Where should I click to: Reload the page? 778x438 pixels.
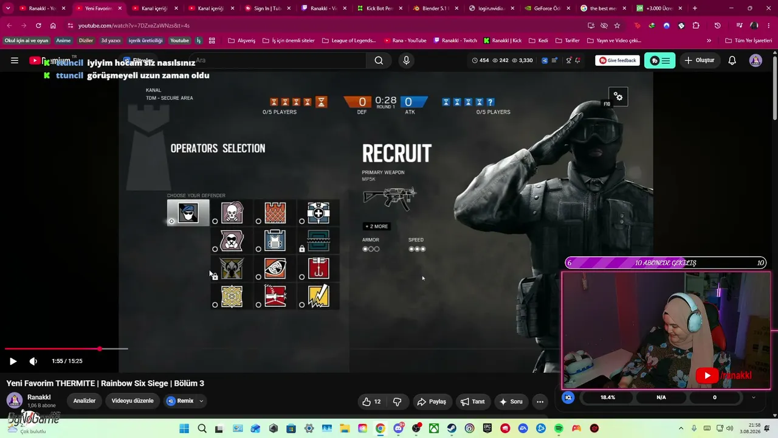(38, 26)
